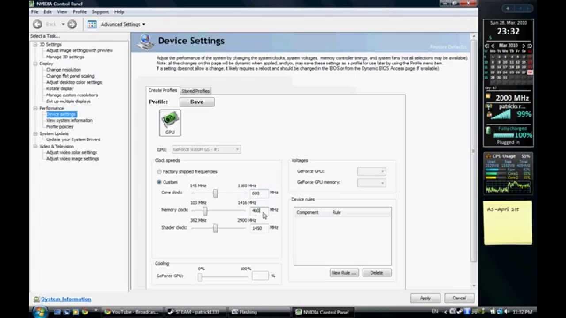Viewport: 566px width, 318px height.
Task: Open Manage 3D settings
Action: click(x=65, y=57)
